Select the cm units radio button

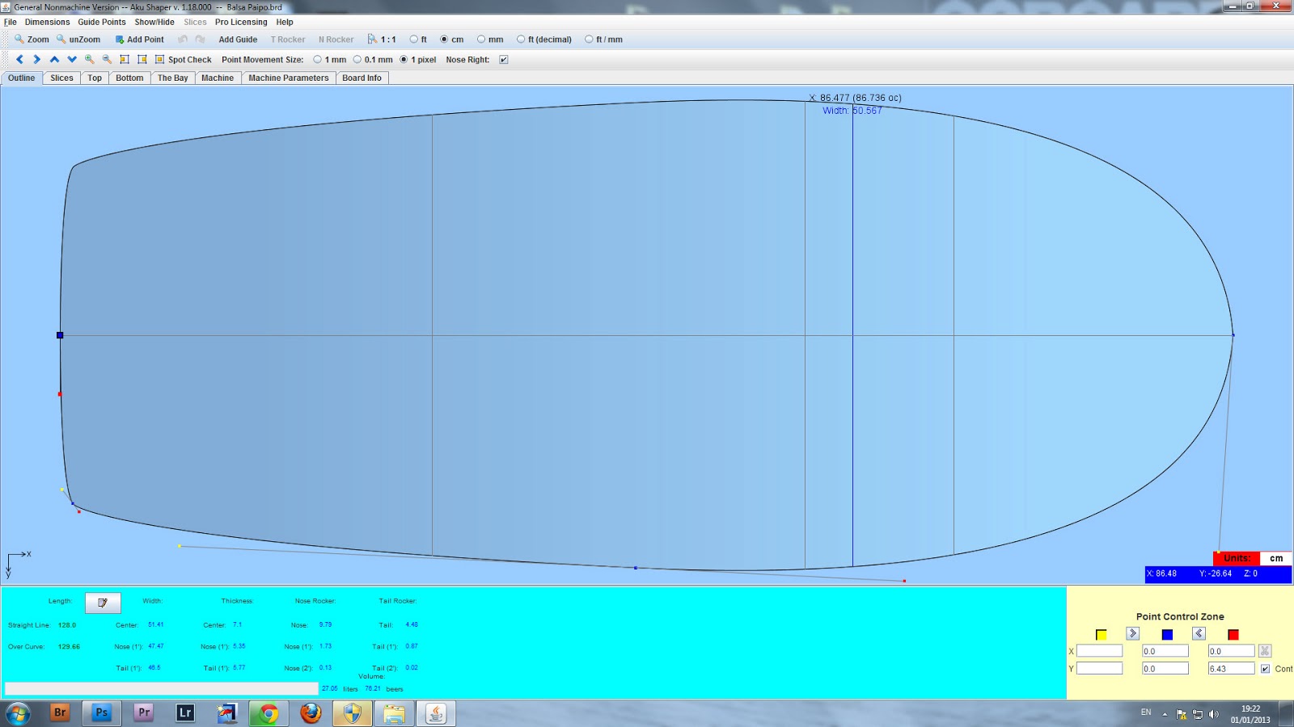click(444, 40)
